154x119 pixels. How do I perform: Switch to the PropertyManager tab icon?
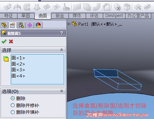[13, 25]
